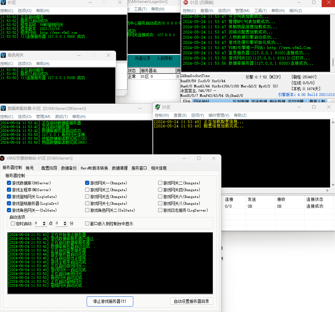
Task: Switch to 服务窗口 tab
Action: pyautogui.click(x=139, y=168)
